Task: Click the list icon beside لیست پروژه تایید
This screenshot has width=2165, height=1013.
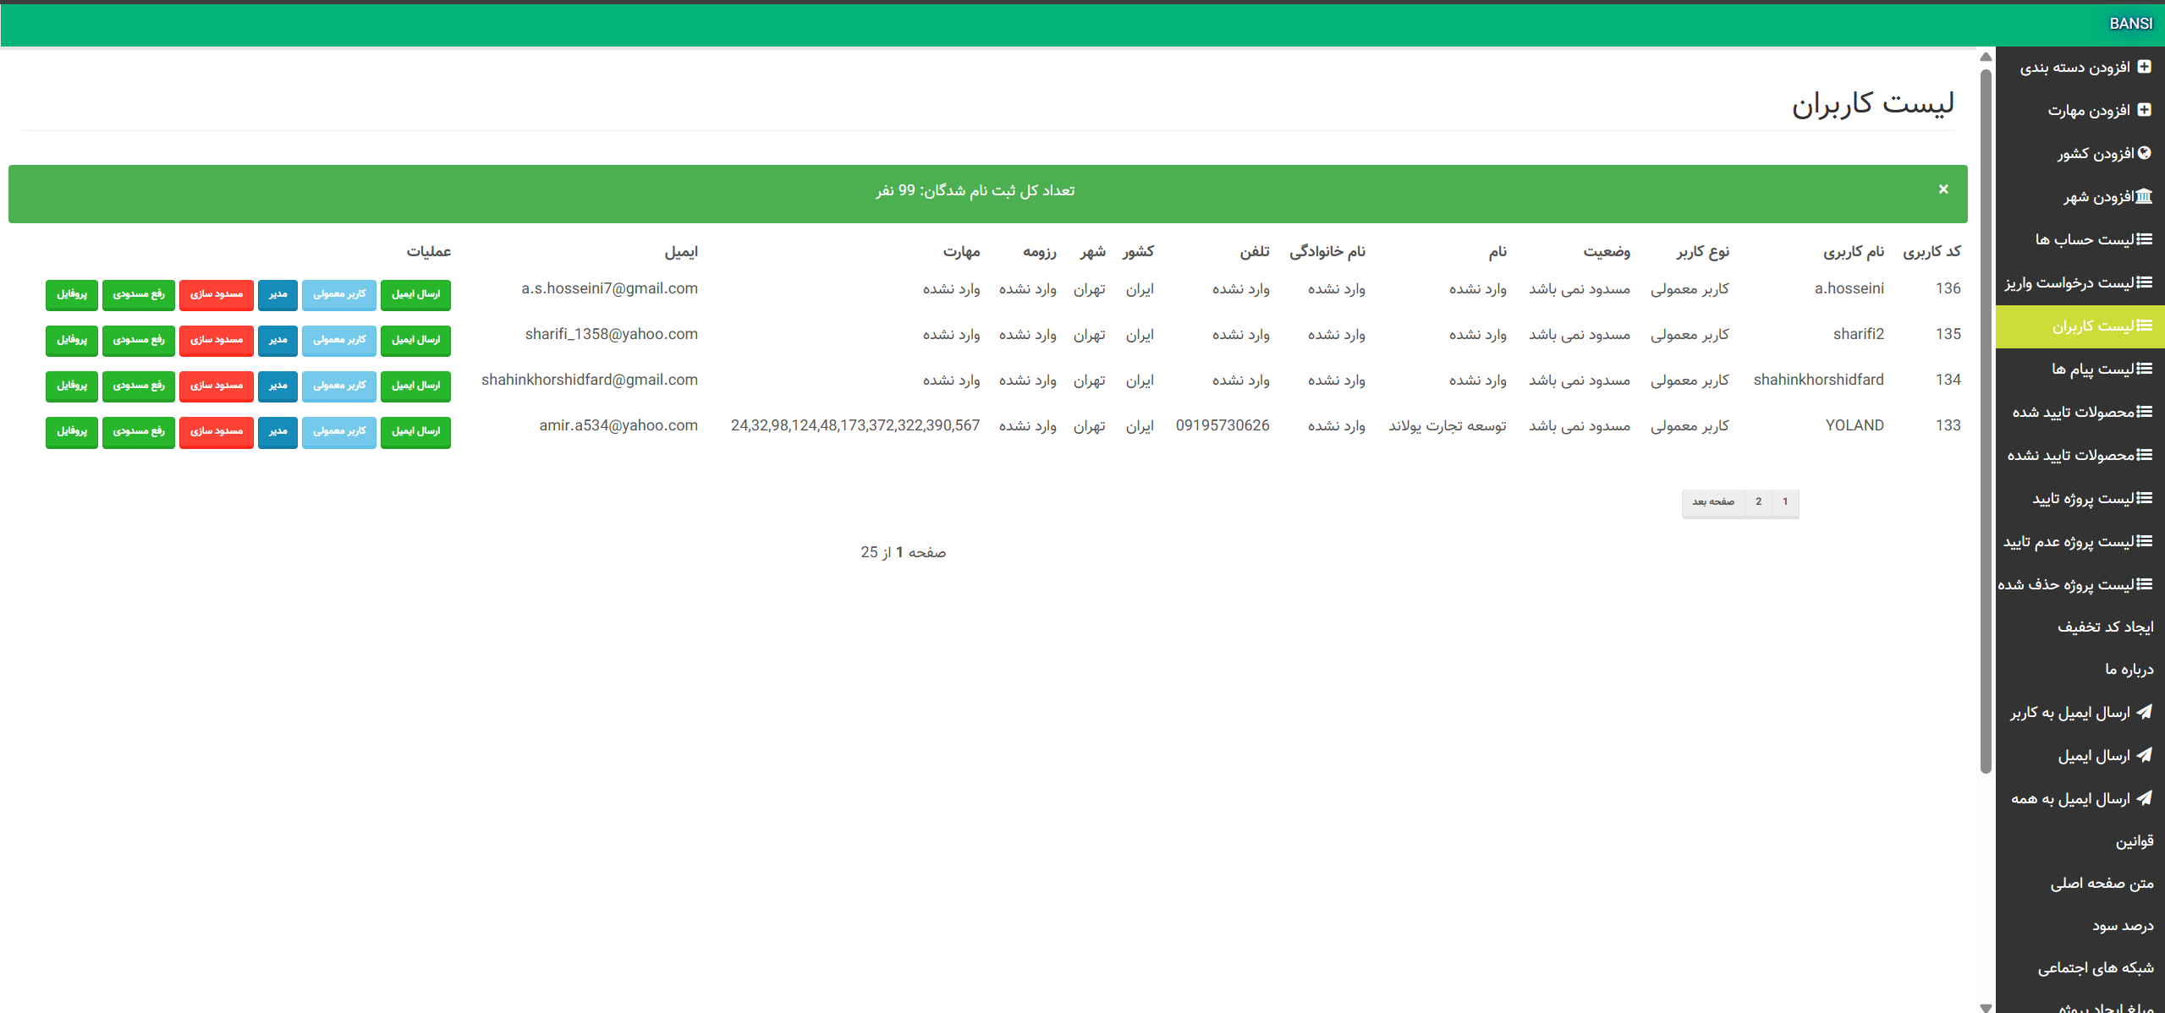Action: click(2144, 498)
